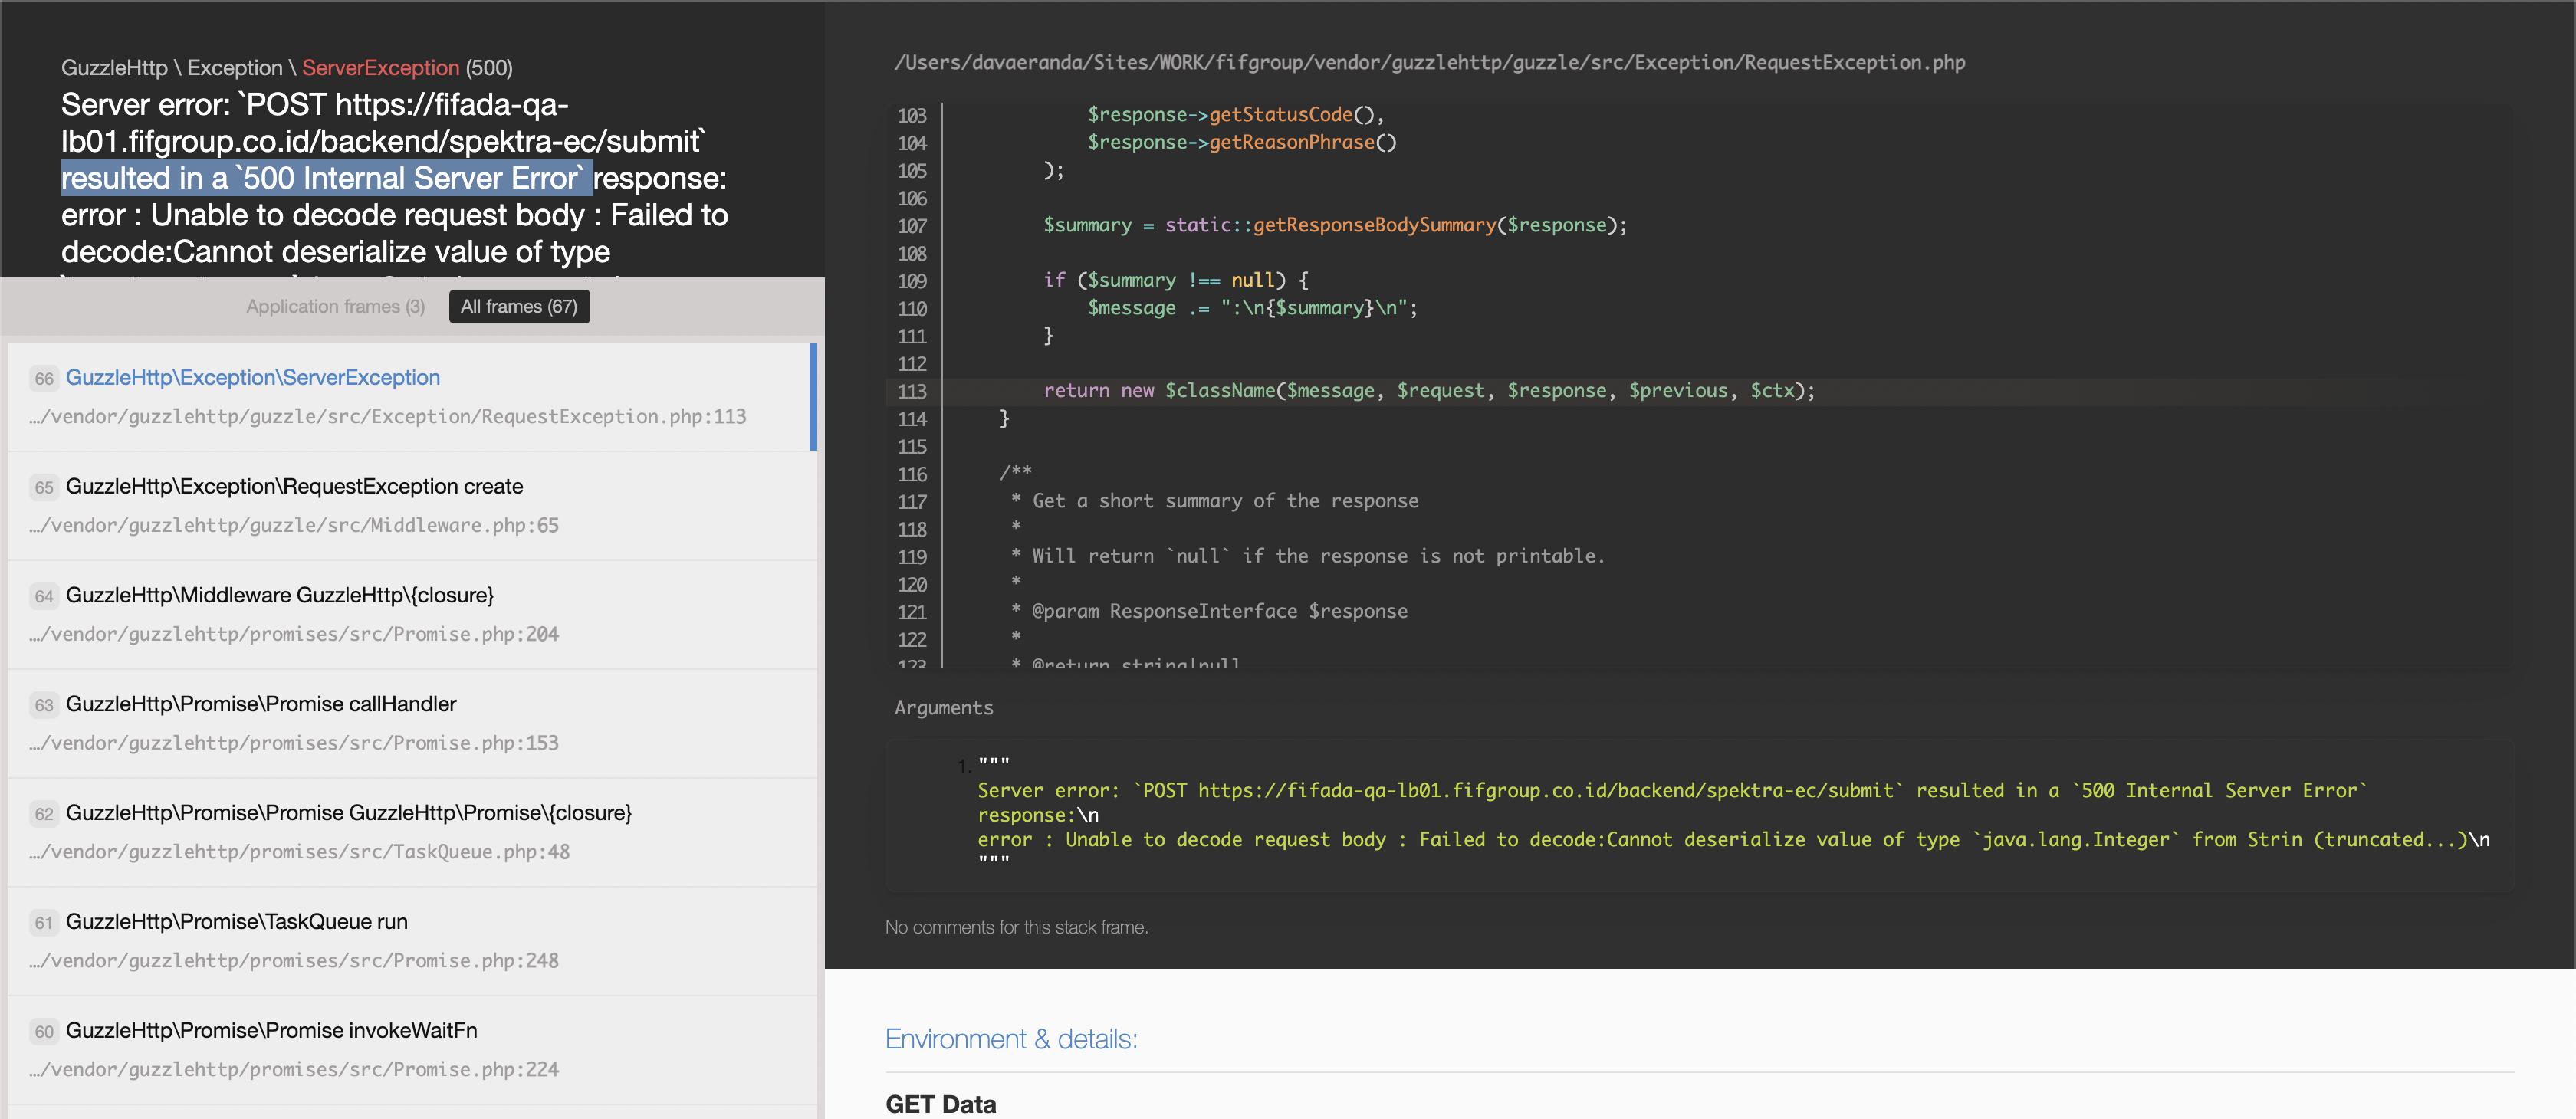Click the frame list blue scrollbar indicator

click(x=813, y=397)
